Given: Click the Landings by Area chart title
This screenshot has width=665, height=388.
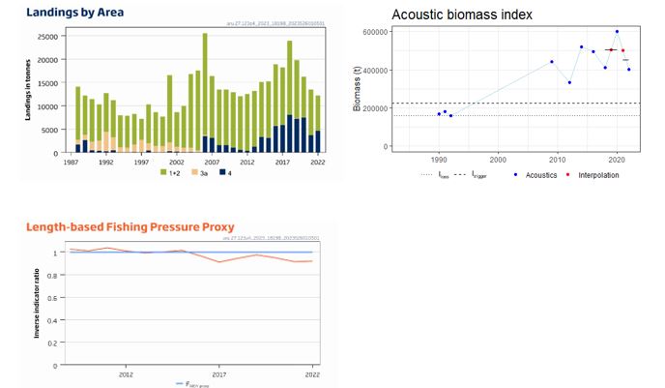Looking at the screenshot, I should point(74,13).
